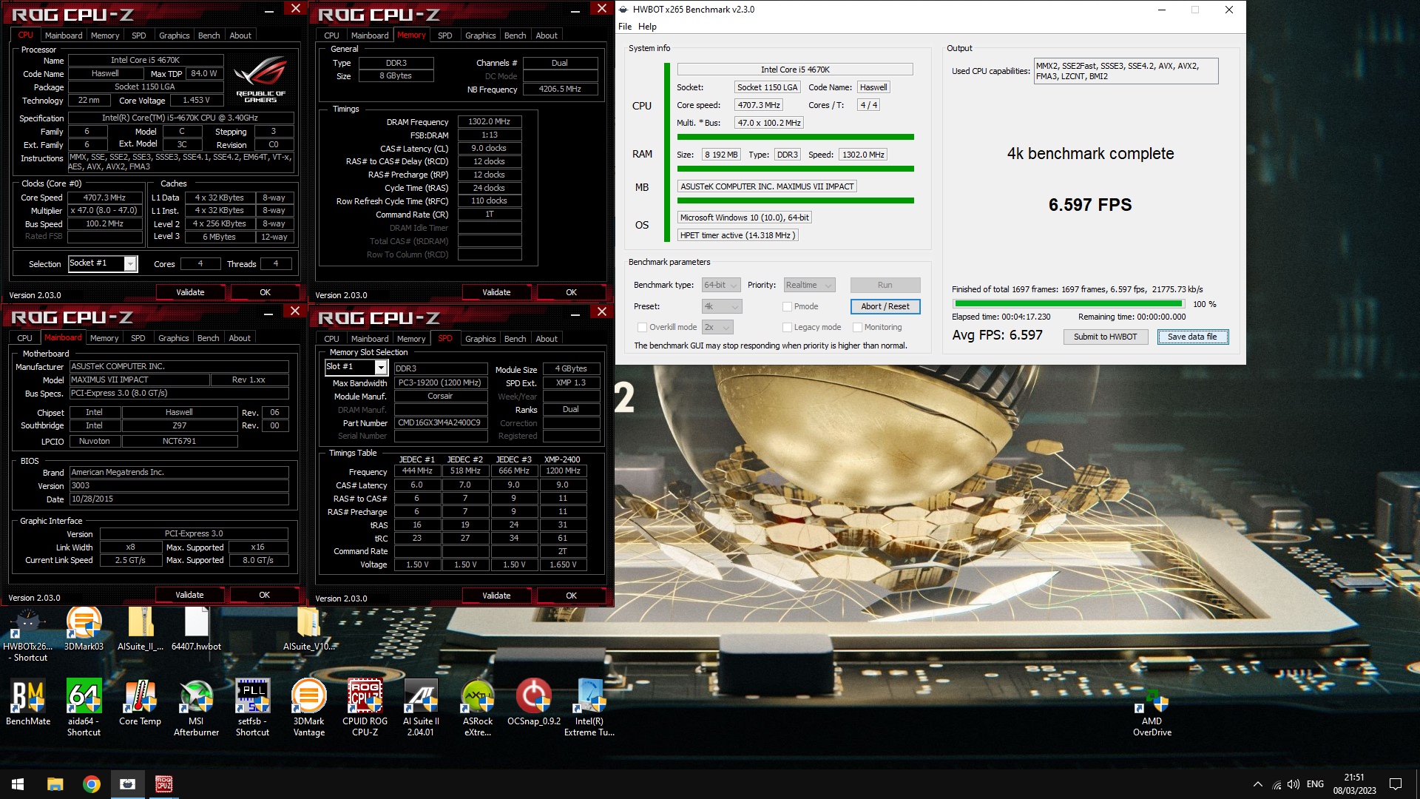Open AISuite_V10 folder icon

(x=309, y=630)
